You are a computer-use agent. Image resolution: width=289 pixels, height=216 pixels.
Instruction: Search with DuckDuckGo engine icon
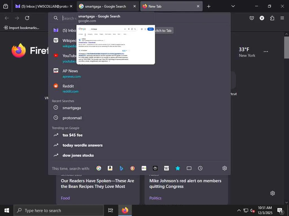133,168
